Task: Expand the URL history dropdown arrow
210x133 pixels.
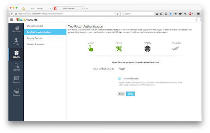Action: click(115, 14)
